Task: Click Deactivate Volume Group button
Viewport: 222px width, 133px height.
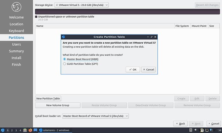Action: pos(151,105)
